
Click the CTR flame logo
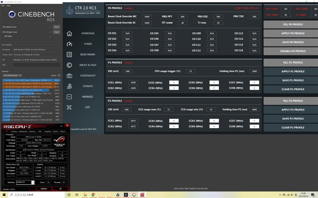69,10
